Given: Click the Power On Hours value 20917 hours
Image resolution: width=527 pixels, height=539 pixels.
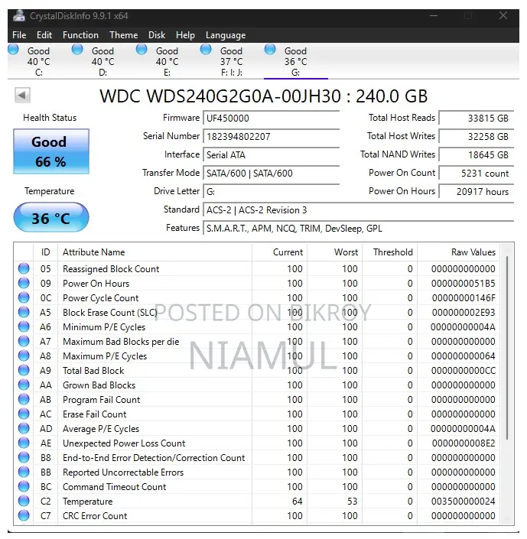Looking at the screenshot, I should [x=477, y=191].
